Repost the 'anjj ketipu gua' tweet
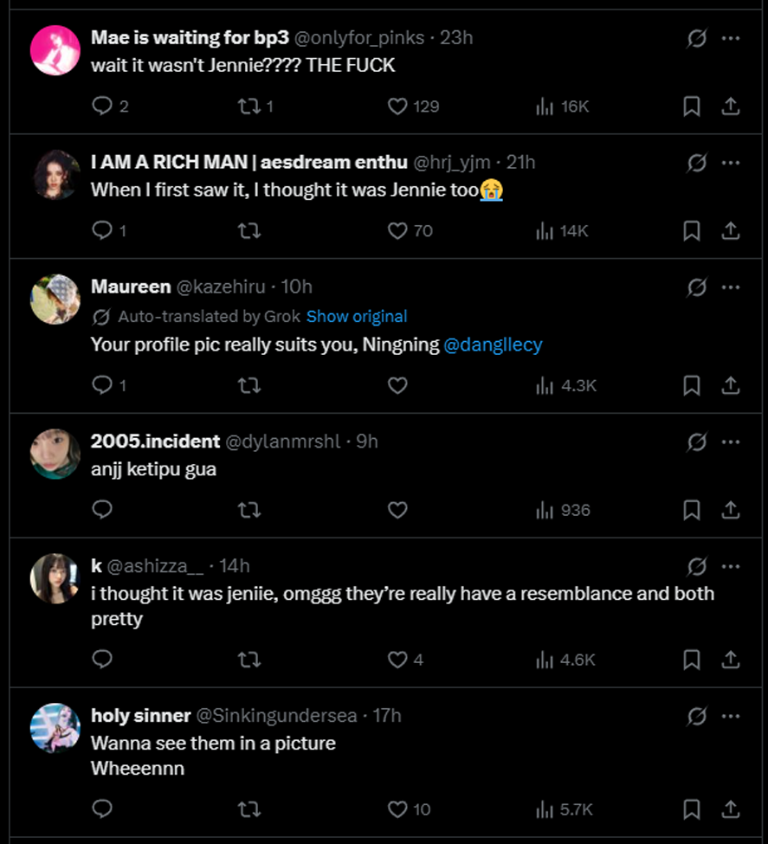The height and width of the screenshot is (844, 768). pyautogui.click(x=248, y=511)
